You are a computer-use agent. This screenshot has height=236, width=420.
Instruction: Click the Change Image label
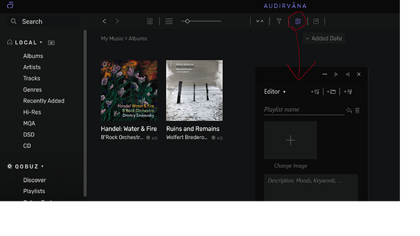pos(290,166)
